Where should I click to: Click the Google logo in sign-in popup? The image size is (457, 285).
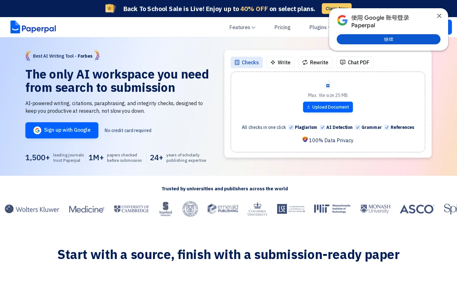342,21
